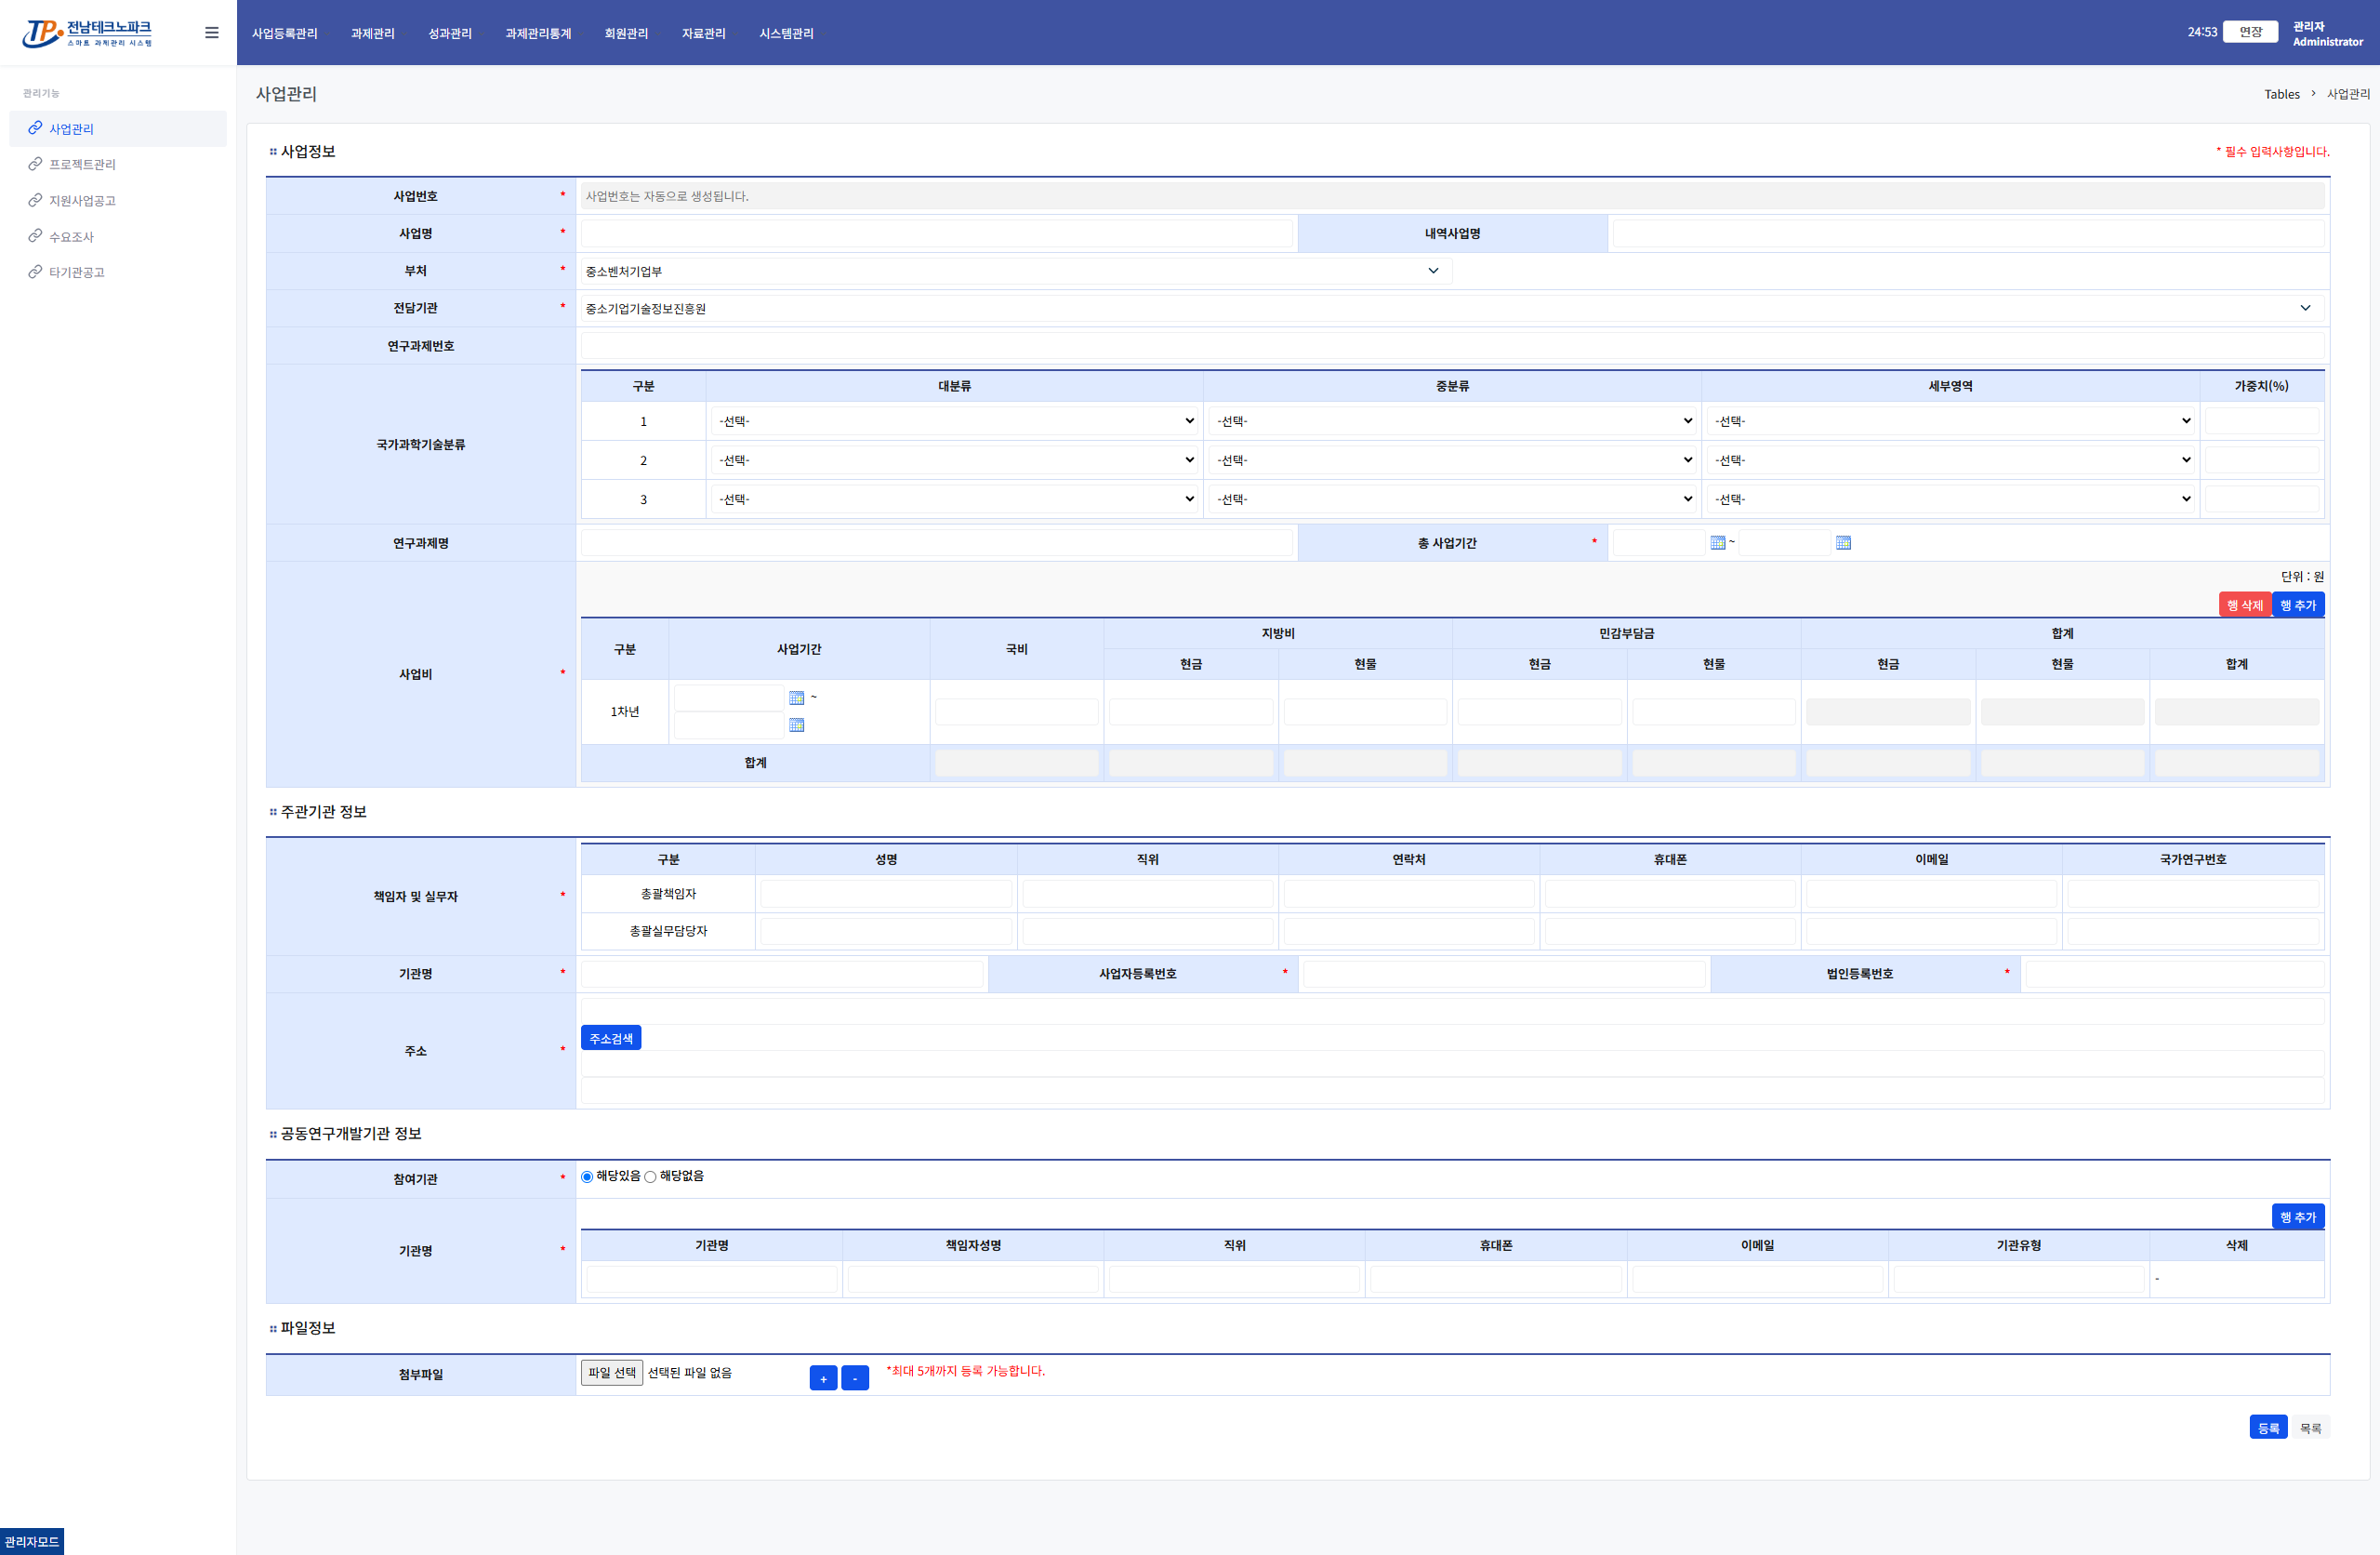Screen dimensions: 2380x1555
Task: Open the 과제관리통계 top menu
Action: [538, 33]
